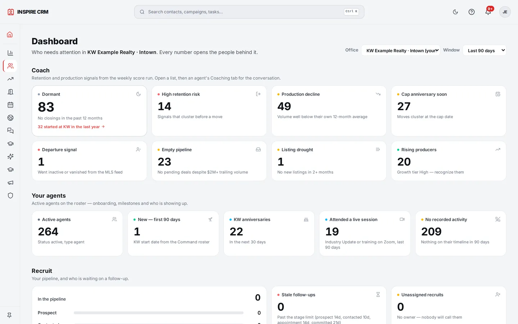The image size is (518, 324).
Task: Follow the '32 started at KW in the last year' link
Action: coord(71,127)
